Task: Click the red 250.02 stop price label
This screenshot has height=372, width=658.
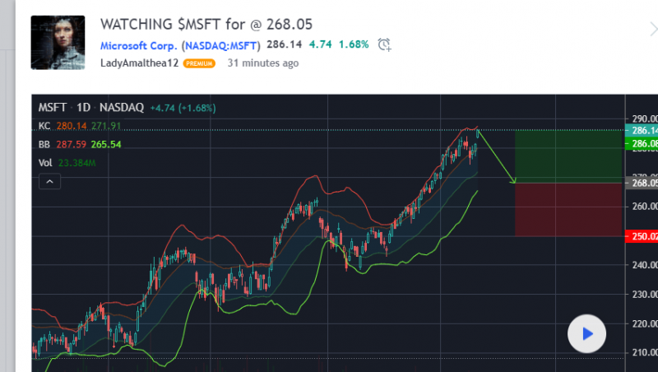Action: 642,236
